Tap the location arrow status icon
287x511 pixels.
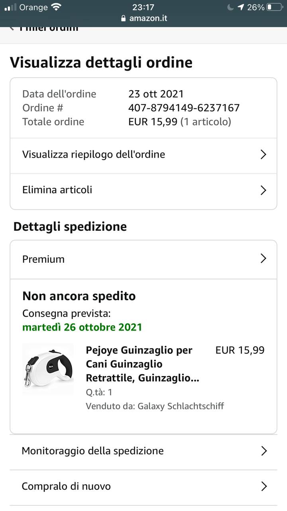pyautogui.click(x=241, y=7)
